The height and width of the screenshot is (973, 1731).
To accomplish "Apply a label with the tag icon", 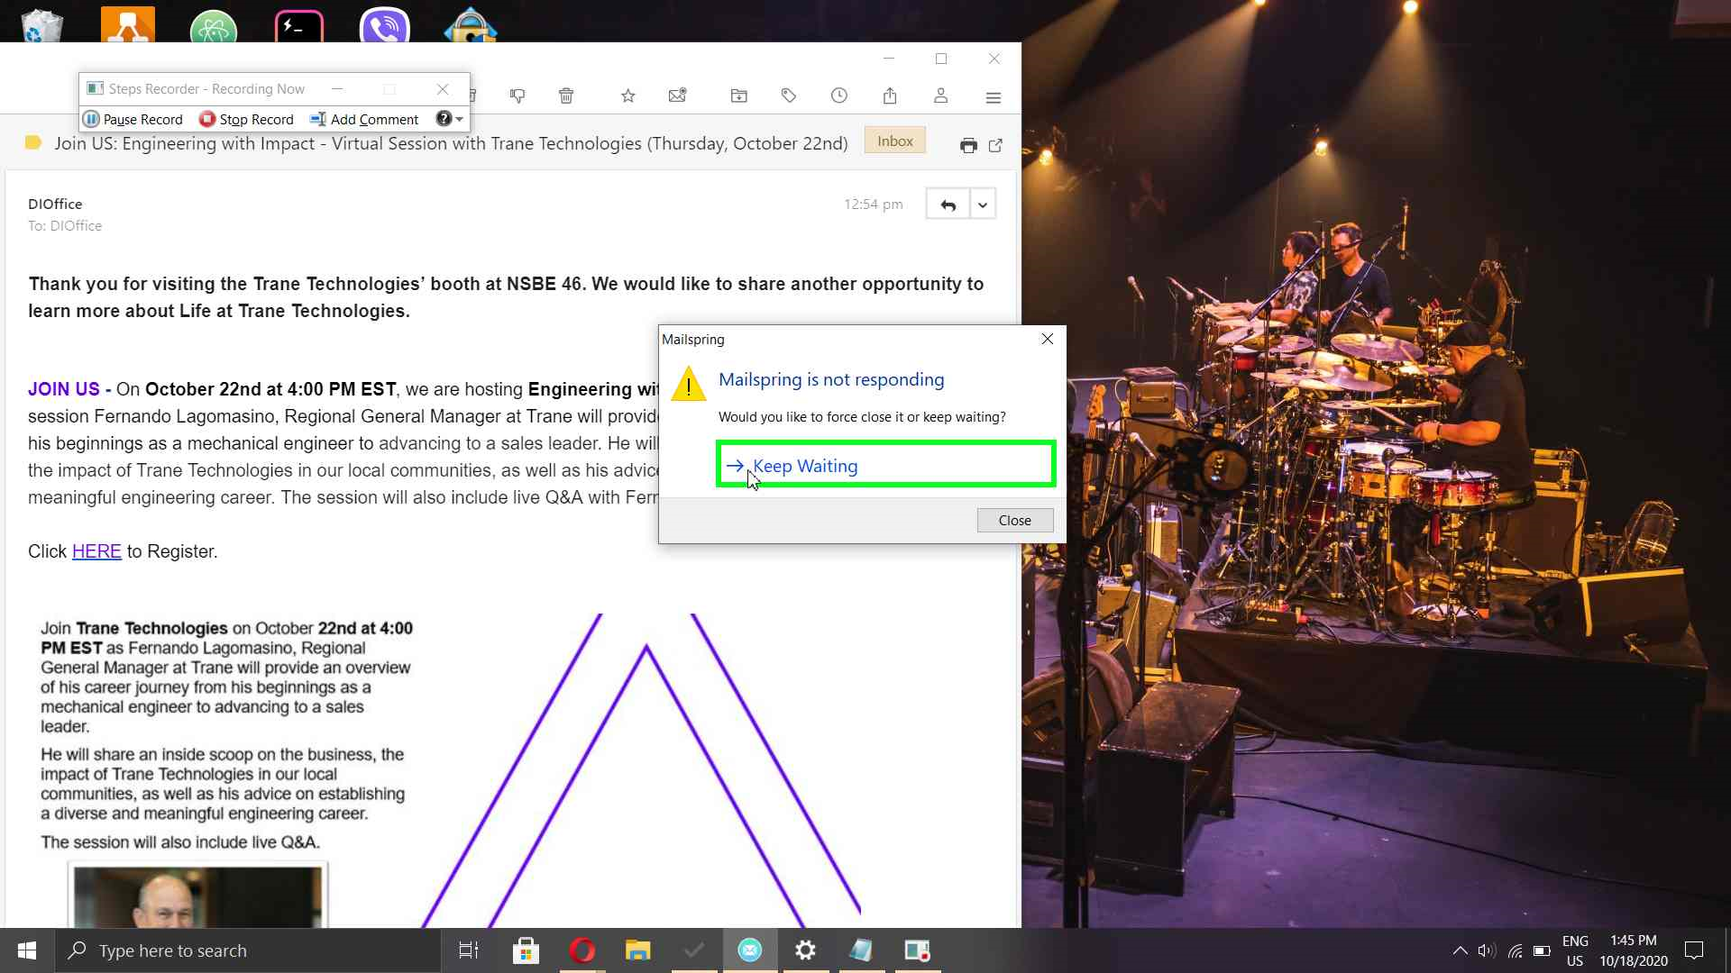I will [789, 95].
